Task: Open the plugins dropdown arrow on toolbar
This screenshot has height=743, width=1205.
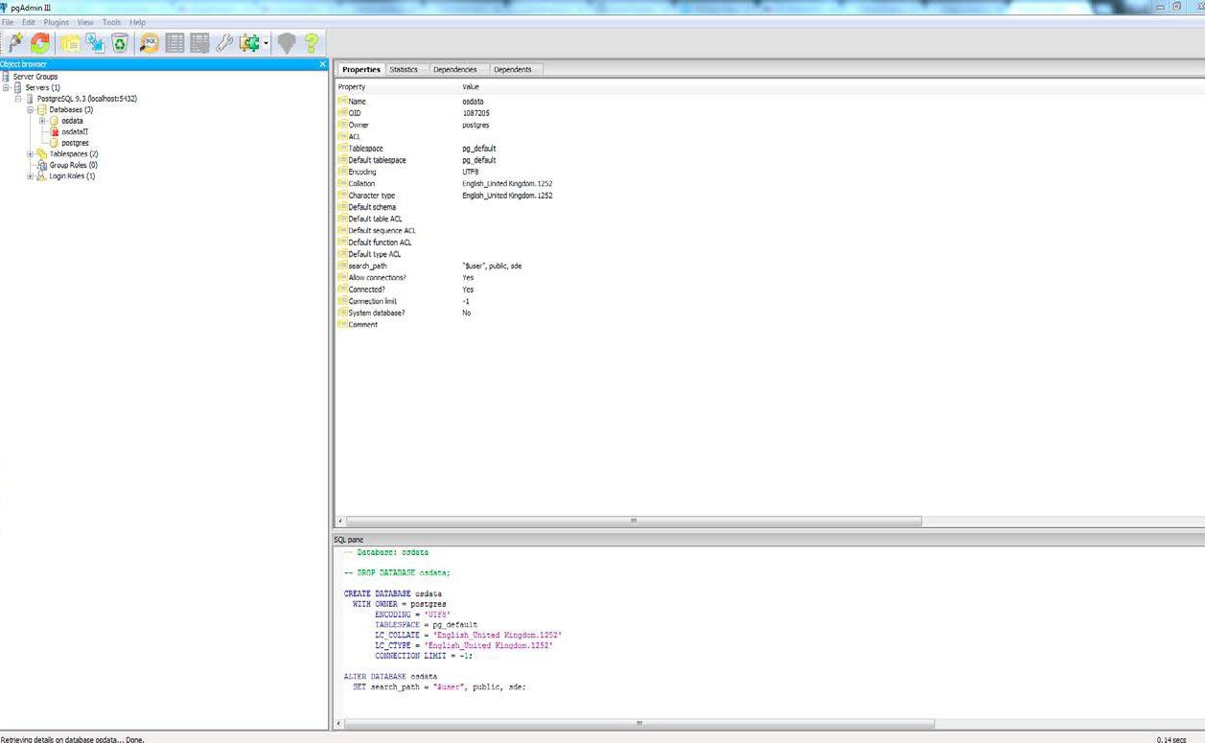Action: 266,43
